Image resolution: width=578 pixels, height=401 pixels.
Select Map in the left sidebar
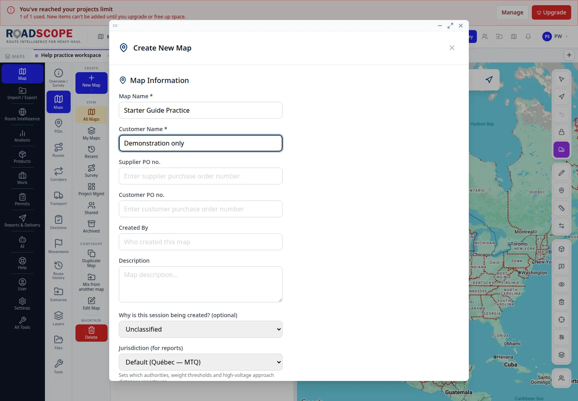coord(22,74)
